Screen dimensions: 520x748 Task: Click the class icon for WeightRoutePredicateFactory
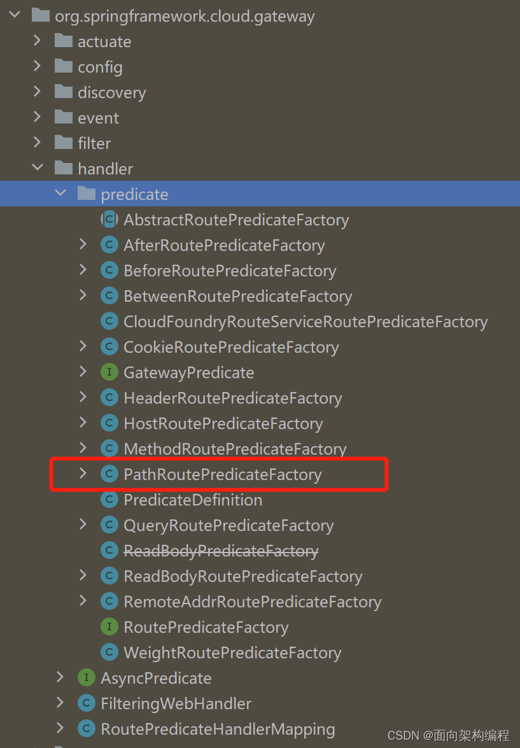(108, 652)
